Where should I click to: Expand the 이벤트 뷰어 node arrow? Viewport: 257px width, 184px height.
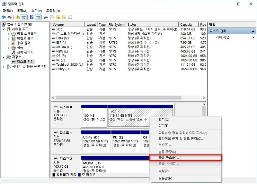9,39
